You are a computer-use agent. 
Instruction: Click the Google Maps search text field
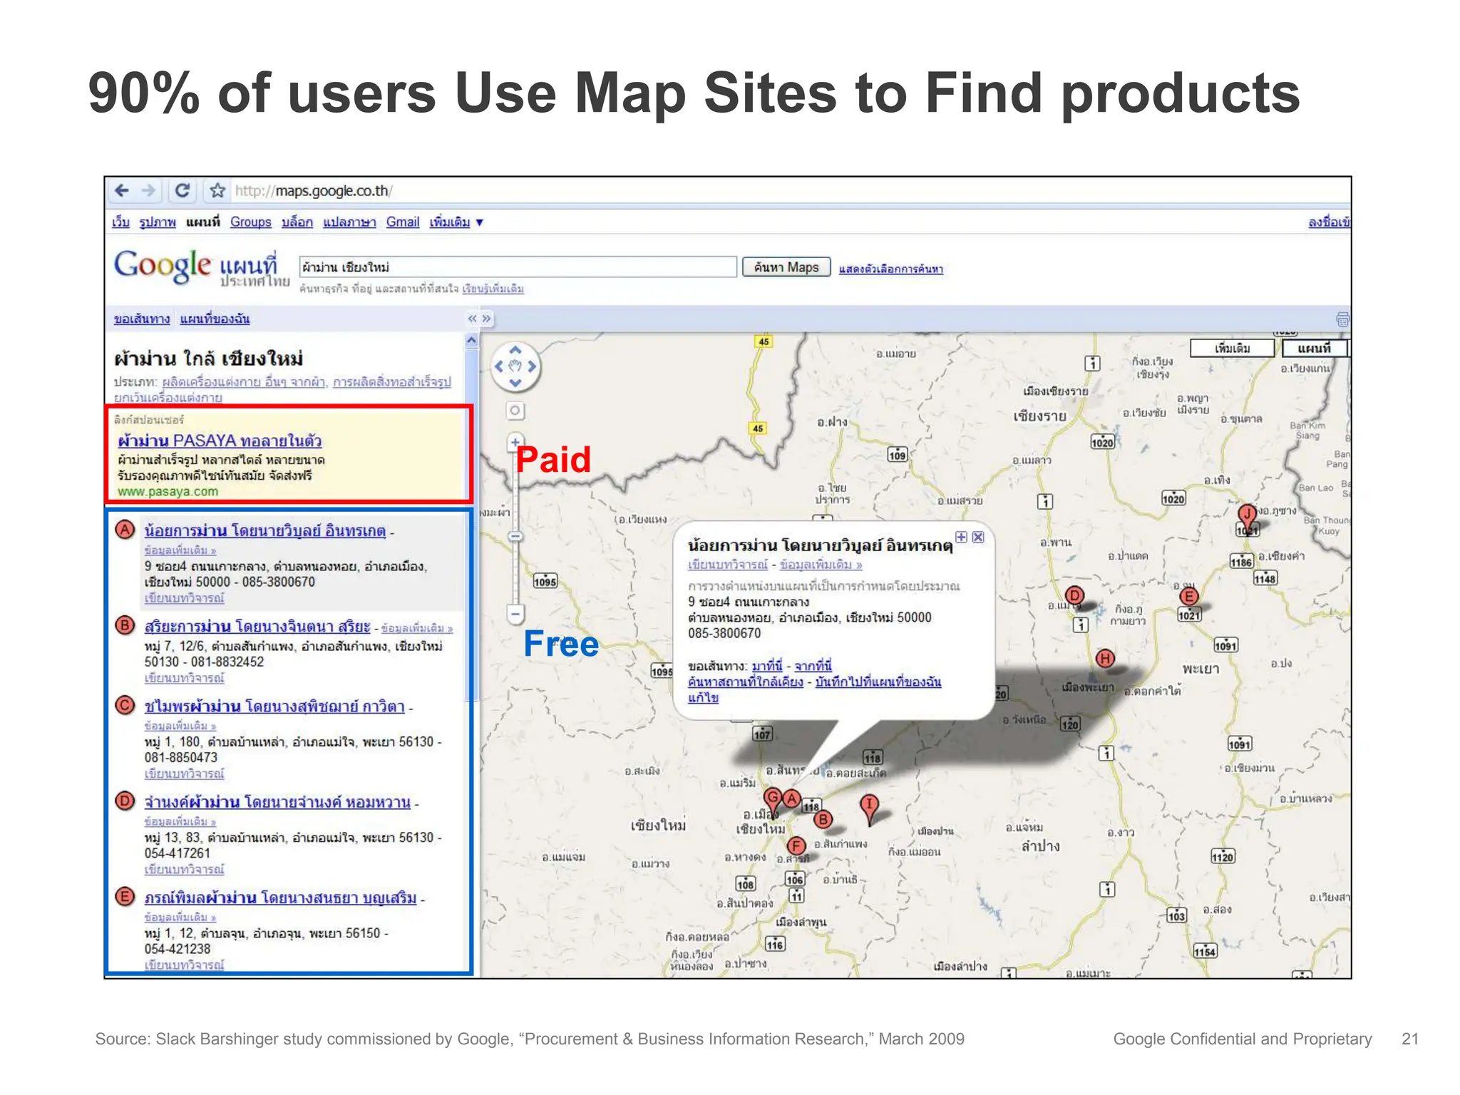point(518,267)
